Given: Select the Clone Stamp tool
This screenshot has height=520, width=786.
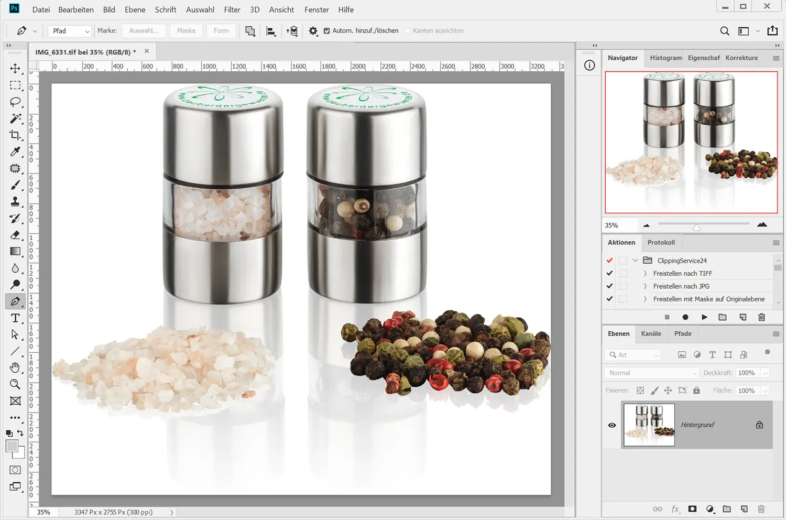Looking at the screenshot, I should pyautogui.click(x=15, y=202).
